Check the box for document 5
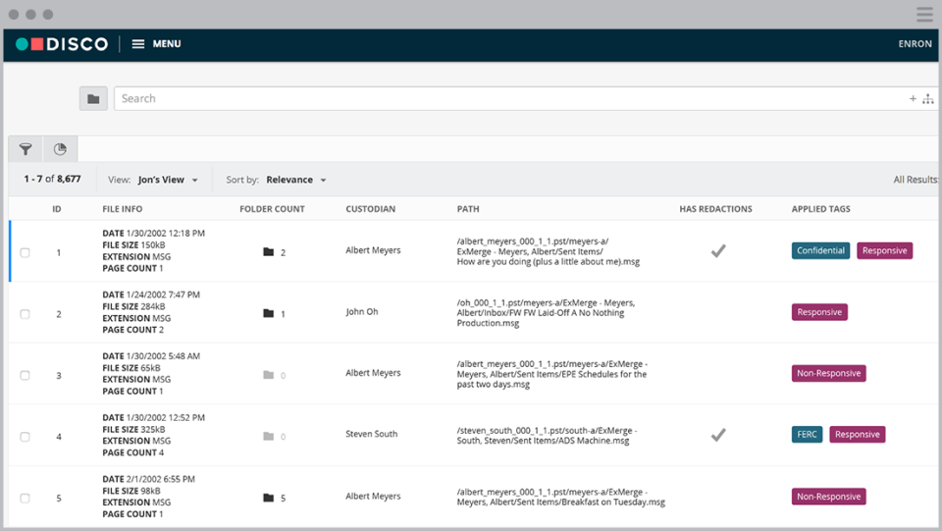This screenshot has width=942, height=531. pos(26,498)
